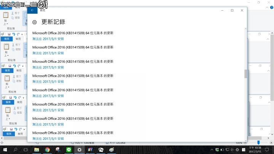Open taskbar search magnifier
Viewport: 274px width, 154px height.
pyautogui.click(x=15, y=150)
